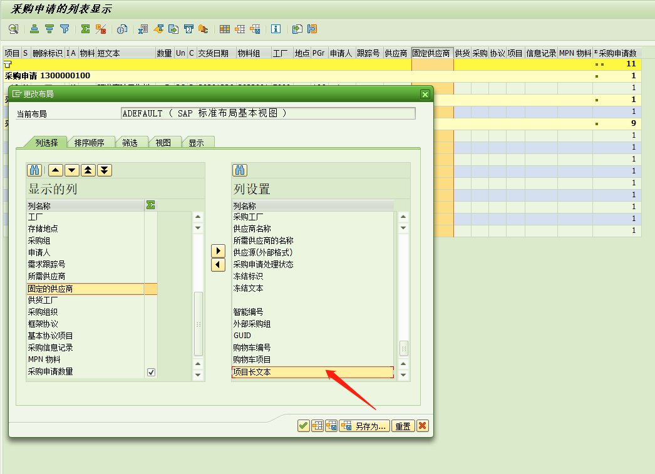Screen dimensions: 655x474
Task: Move selected column down one position
Action: 72,170
